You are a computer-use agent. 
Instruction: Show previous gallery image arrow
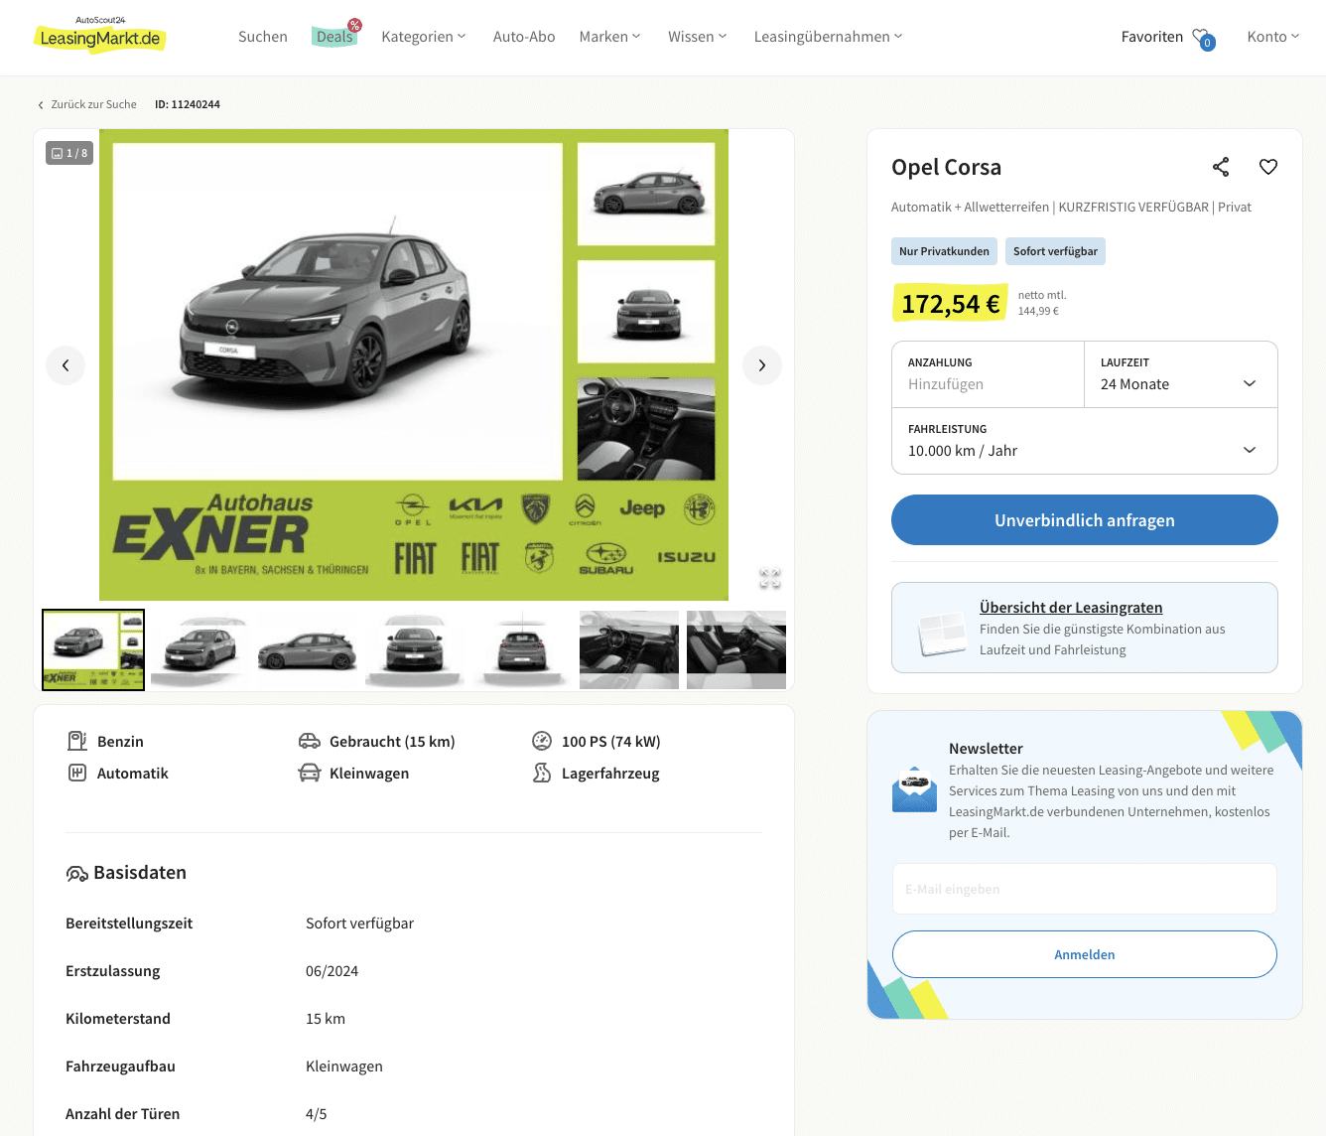coord(66,365)
